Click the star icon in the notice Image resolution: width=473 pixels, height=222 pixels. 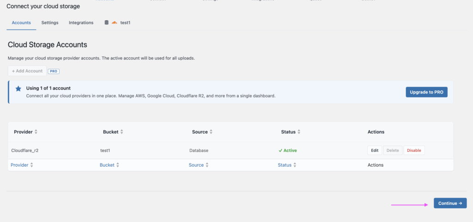click(x=18, y=89)
